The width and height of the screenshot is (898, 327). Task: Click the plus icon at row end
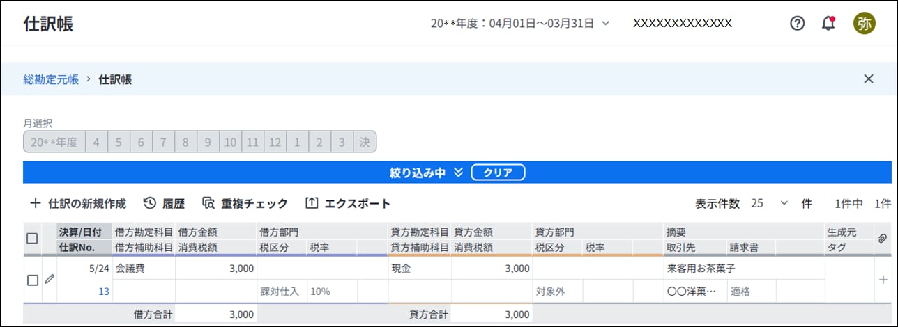click(x=883, y=280)
